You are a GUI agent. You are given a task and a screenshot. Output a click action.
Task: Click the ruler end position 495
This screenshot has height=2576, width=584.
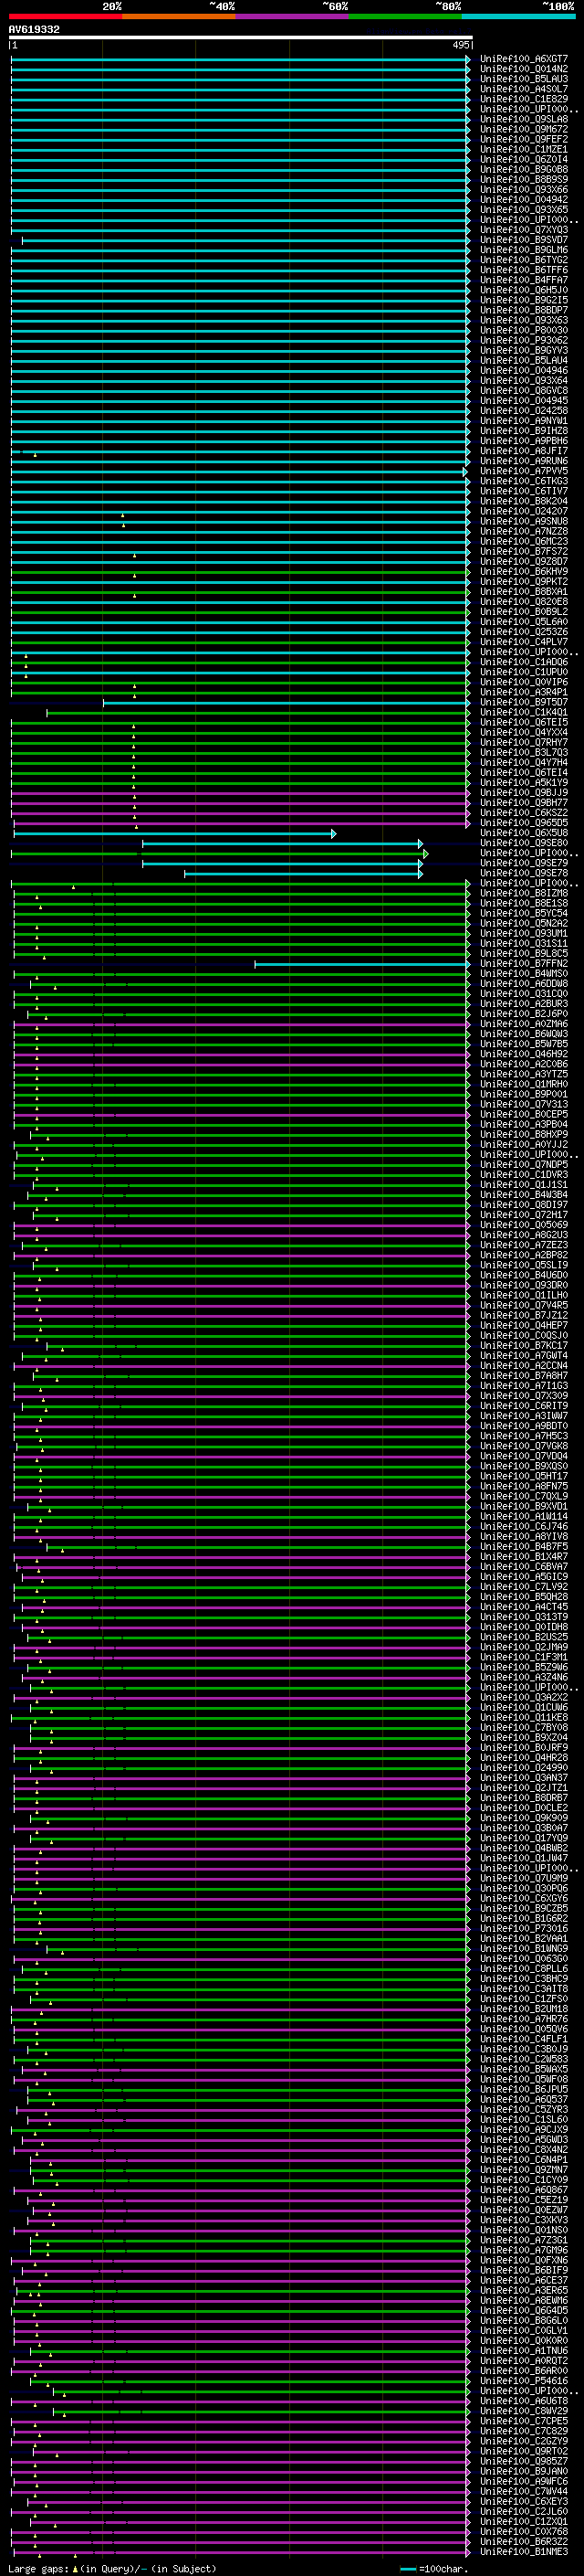460,45
